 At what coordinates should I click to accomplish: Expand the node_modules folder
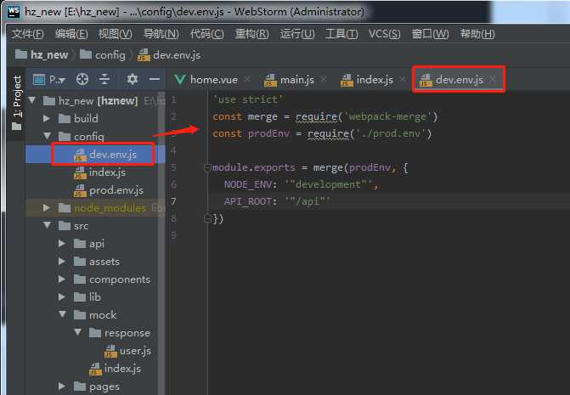point(47,207)
